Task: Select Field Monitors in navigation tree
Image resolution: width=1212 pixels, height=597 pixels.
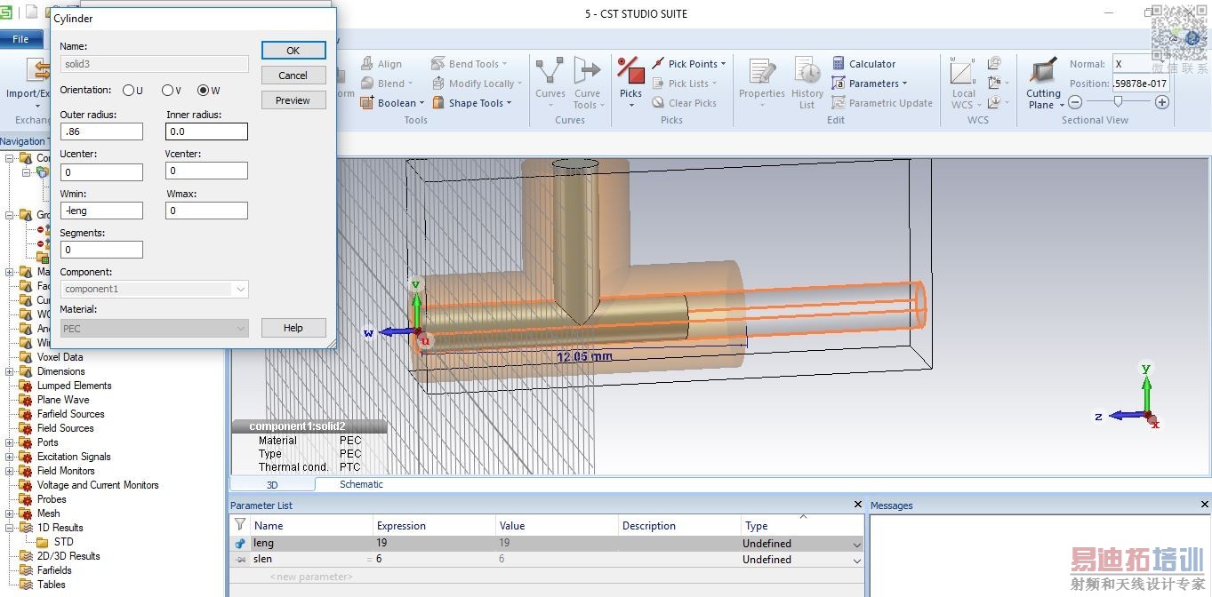Action: 66,471
